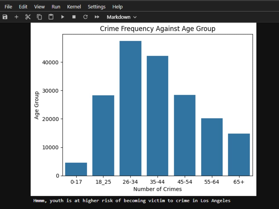Save the notebook with the floppy disk icon
This screenshot has width=279, height=209.
click(5, 17)
